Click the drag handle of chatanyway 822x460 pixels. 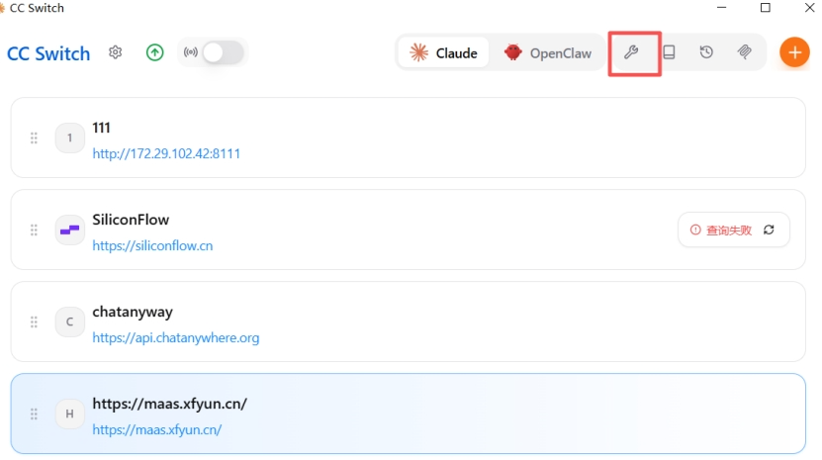click(x=34, y=322)
